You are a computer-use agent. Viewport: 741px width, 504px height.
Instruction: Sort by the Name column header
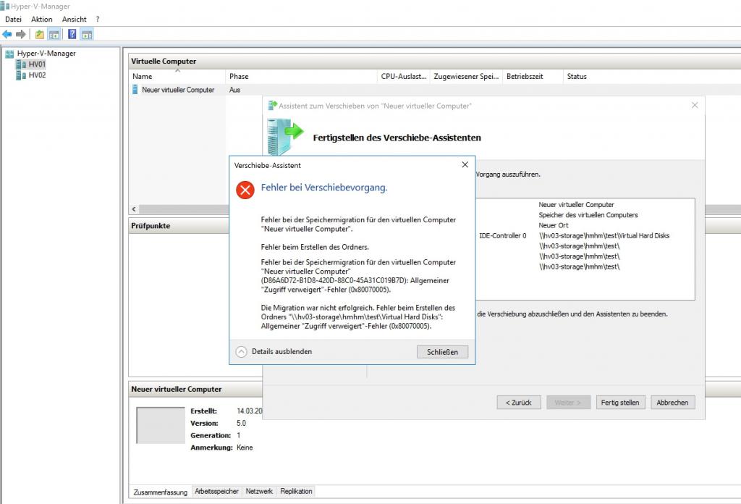[x=177, y=76]
